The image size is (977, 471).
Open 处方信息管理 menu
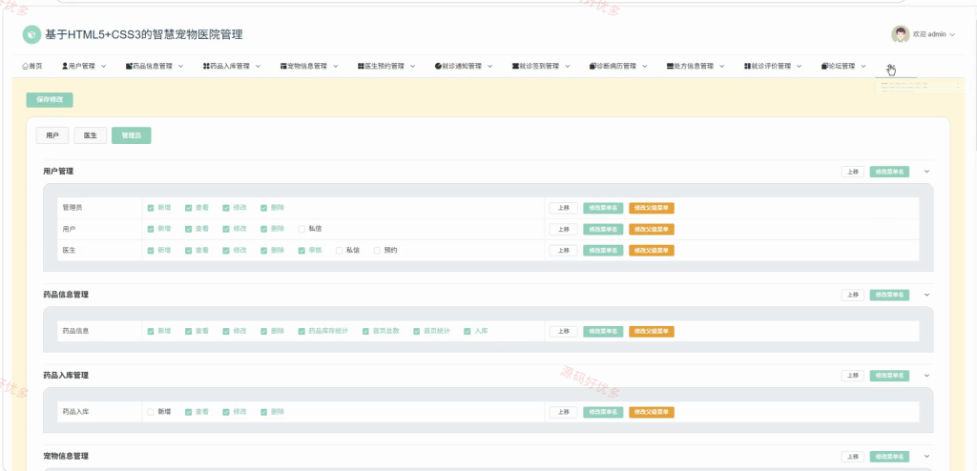tap(694, 66)
